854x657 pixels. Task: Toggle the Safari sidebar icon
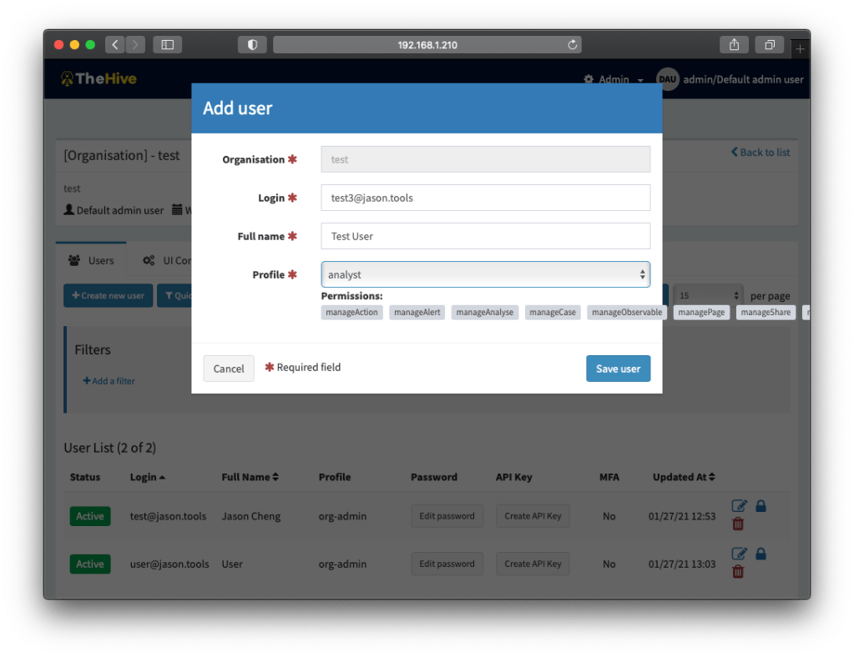coord(167,45)
